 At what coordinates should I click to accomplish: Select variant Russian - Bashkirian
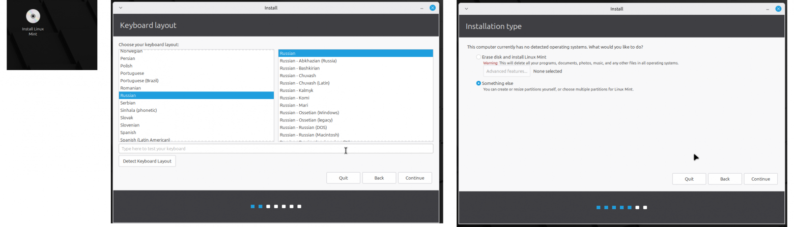356,68
